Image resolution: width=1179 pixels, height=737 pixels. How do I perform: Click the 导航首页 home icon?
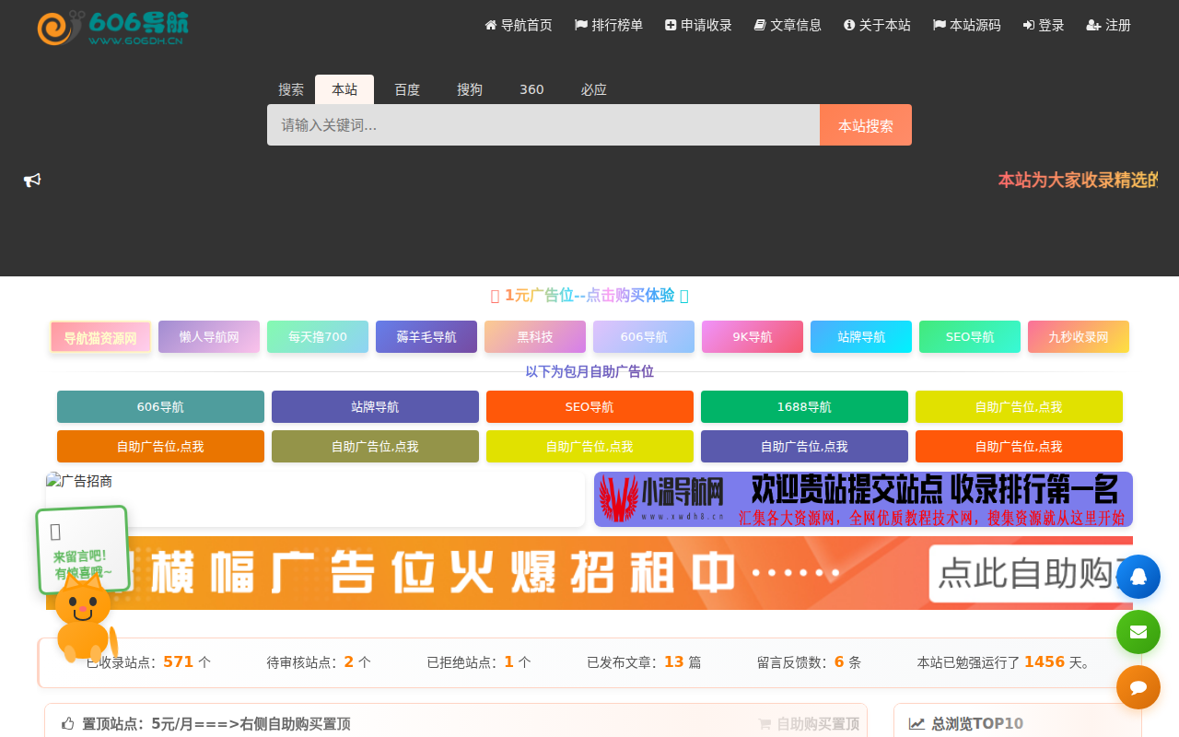pos(489,25)
